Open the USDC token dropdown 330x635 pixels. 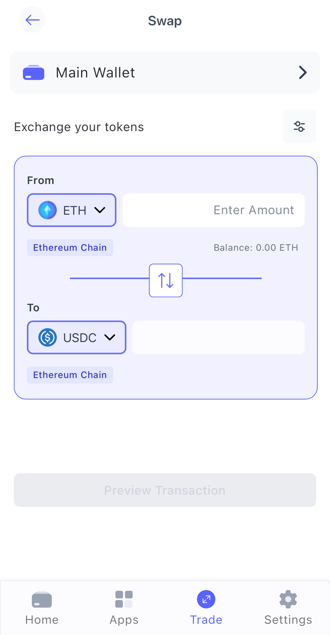point(110,337)
